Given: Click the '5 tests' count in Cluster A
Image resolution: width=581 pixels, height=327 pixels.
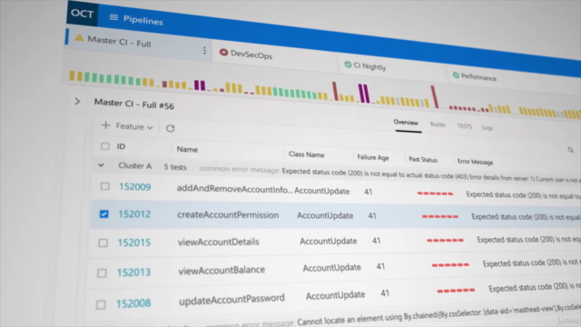Looking at the screenshot, I should tap(175, 167).
